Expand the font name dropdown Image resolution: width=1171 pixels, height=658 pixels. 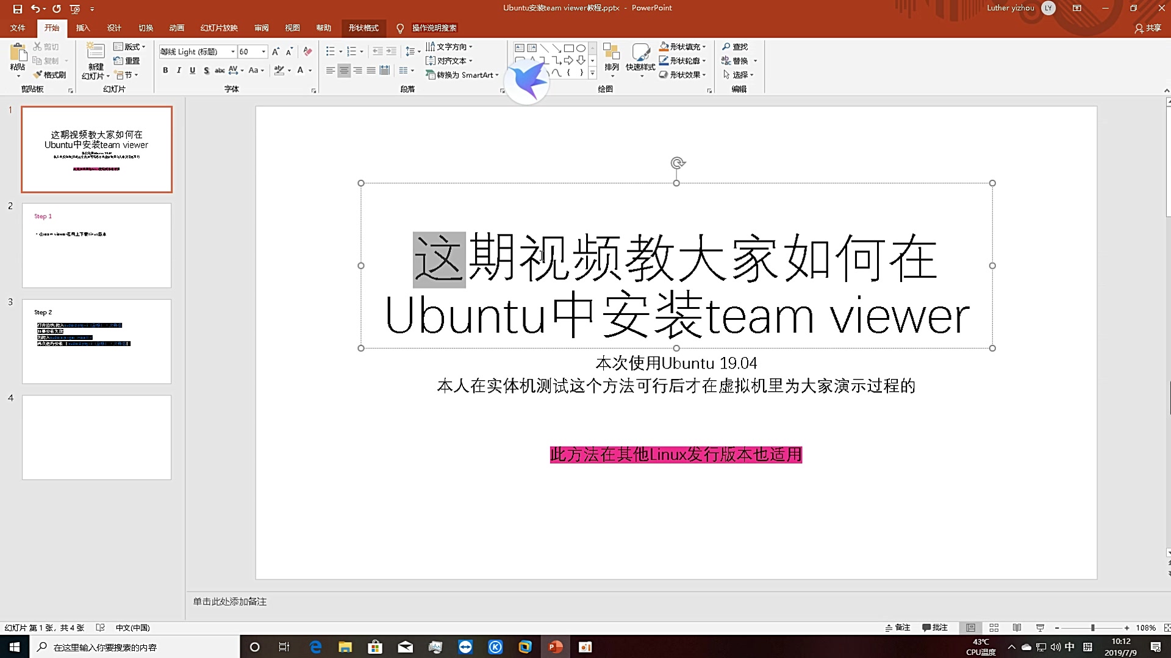click(x=233, y=52)
